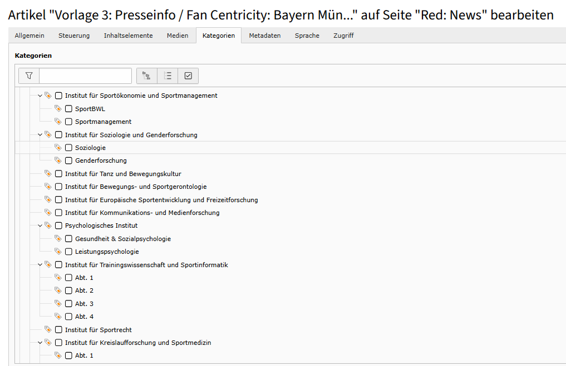Click the tag icon beside SportBWL
Screen dimensions: 566x366
[58, 109]
